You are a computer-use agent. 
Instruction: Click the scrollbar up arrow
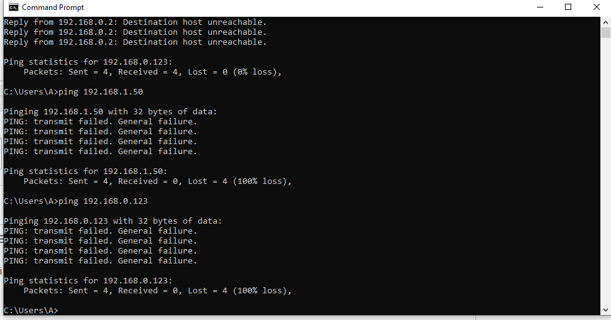coord(605,22)
